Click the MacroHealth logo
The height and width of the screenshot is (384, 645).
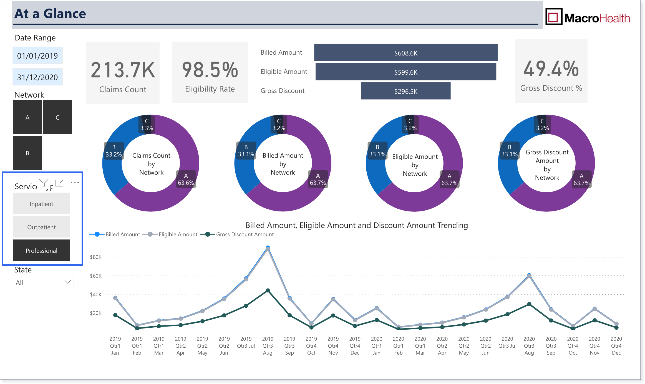click(588, 17)
